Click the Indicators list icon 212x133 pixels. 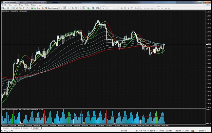click(88, 8)
